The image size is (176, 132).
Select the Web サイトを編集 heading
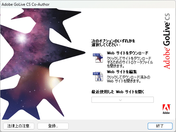click(122, 72)
